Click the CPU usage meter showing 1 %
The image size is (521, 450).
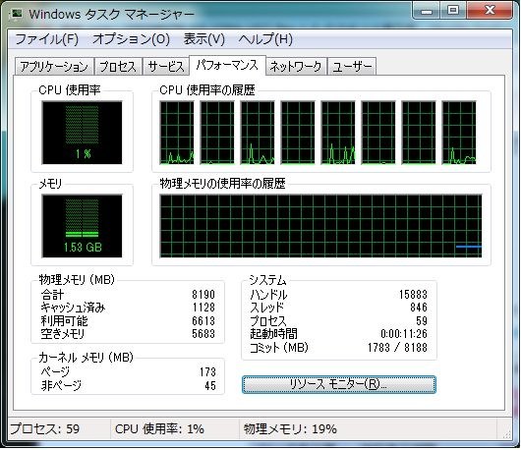coord(82,133)
